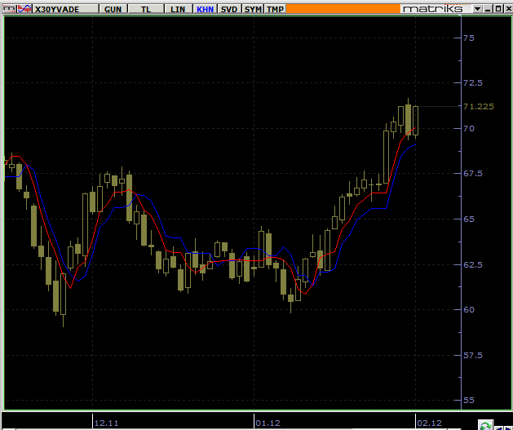
Task: Click the 57.5 price axis label
Action: point(473,356)
